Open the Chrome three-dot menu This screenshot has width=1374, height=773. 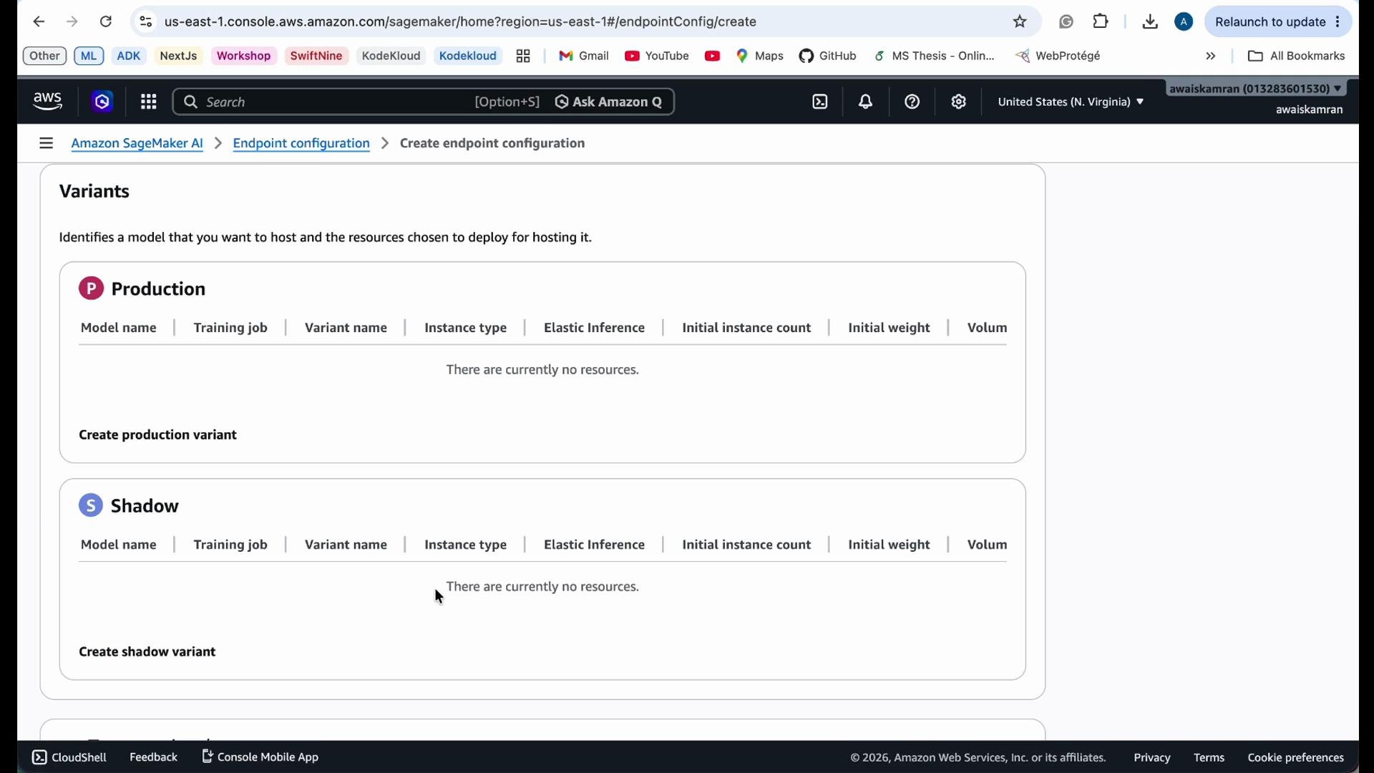click(x=1338, y=22)
